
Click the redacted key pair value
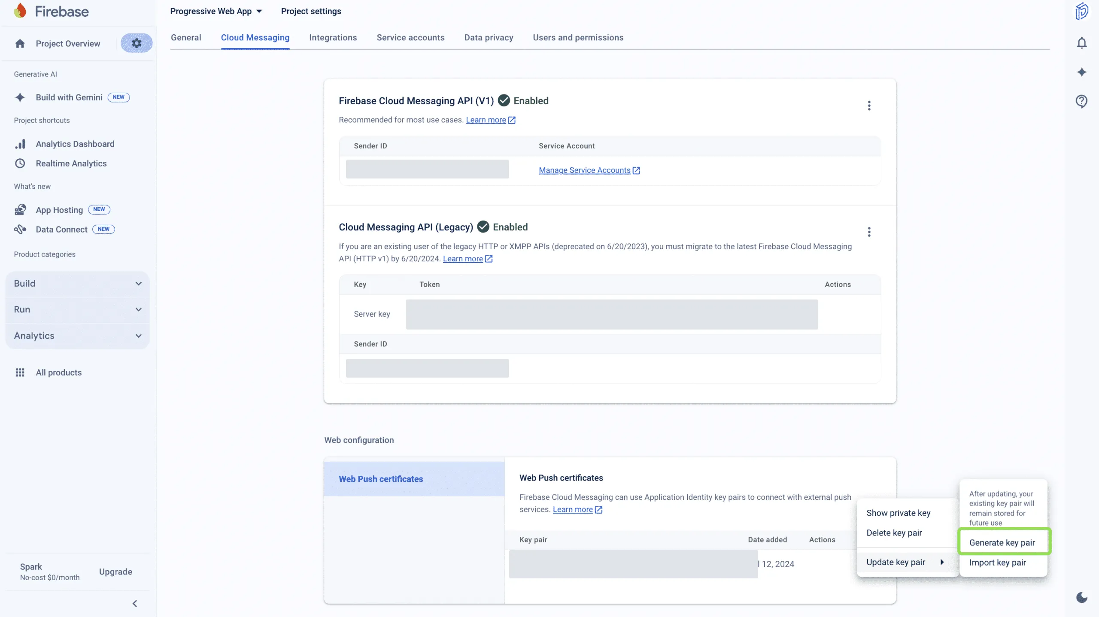633,564
